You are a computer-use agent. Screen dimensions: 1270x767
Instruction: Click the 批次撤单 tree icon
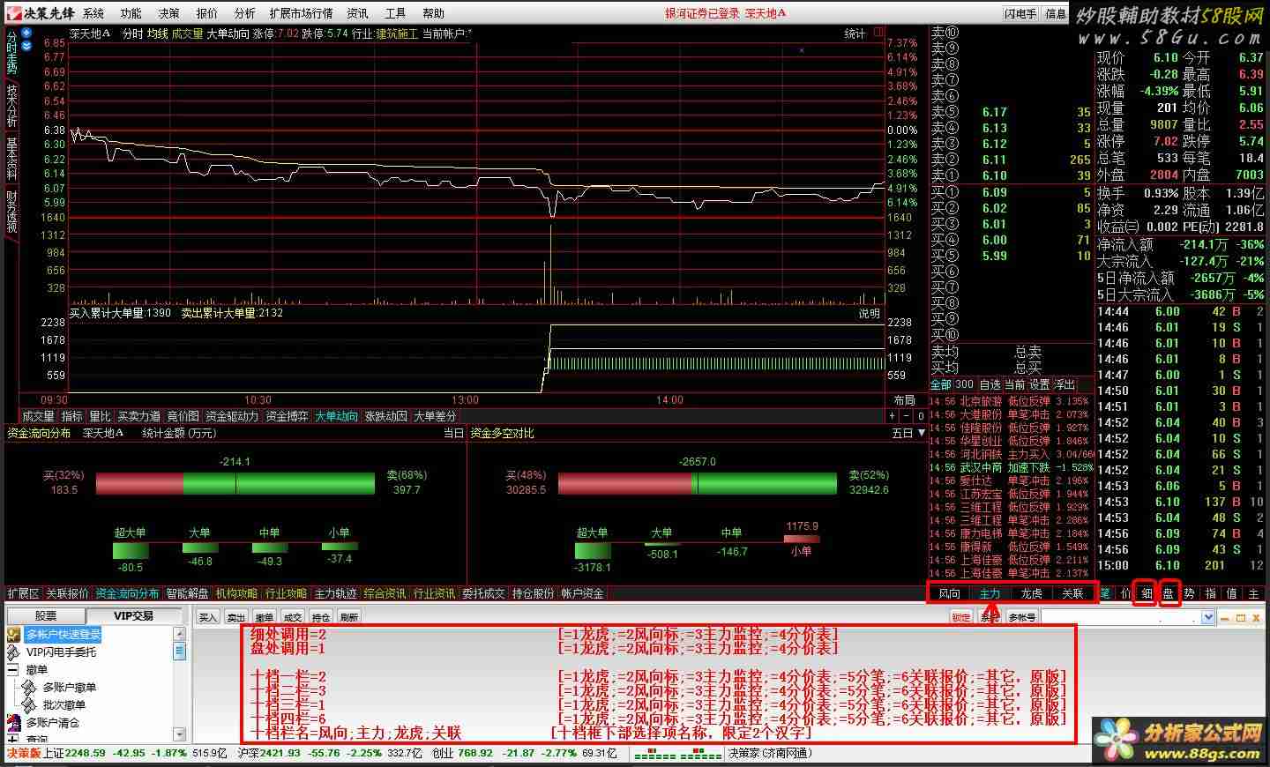(29, 705)
